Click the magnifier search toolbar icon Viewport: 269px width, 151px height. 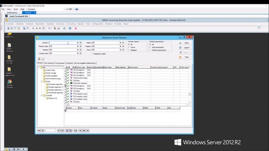[x=33, y=29]
